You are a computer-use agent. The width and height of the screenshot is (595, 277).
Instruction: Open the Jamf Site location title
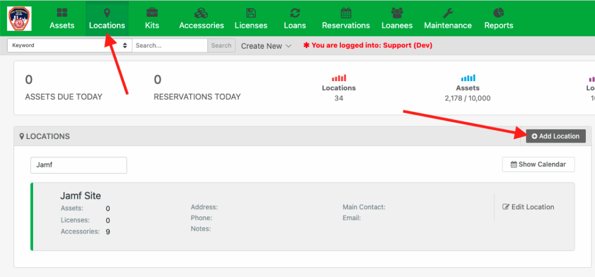[x=80, y=196]
